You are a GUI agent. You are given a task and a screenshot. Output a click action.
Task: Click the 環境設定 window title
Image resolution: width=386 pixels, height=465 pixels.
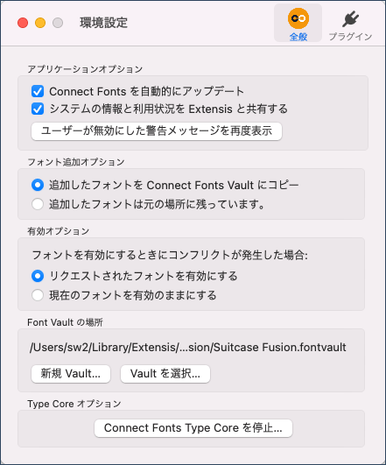pyautogui.click(x=104, y=23)
